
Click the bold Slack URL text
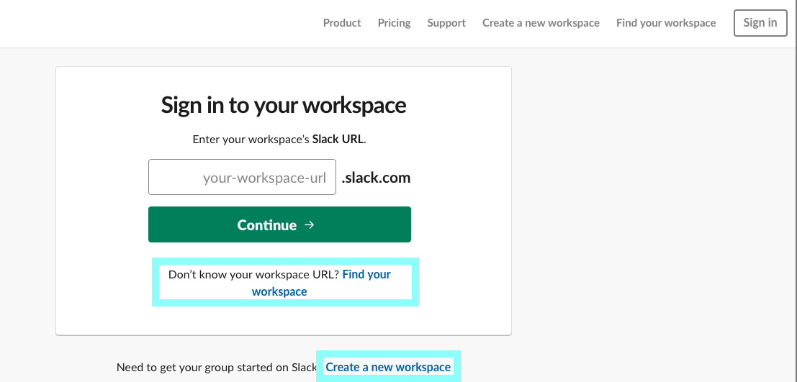338,139
